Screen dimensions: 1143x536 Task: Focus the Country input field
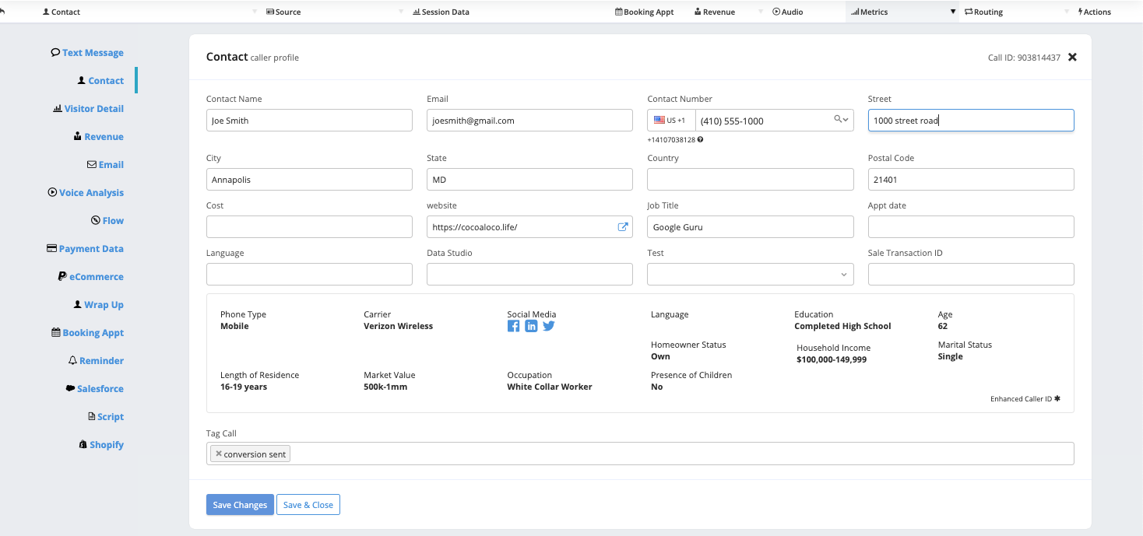[750, 180]
